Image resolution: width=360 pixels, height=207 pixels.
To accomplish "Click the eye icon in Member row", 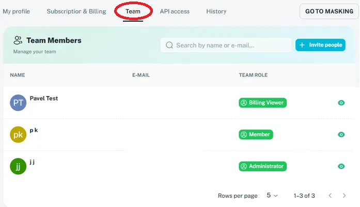I will [x=341, y=135].
